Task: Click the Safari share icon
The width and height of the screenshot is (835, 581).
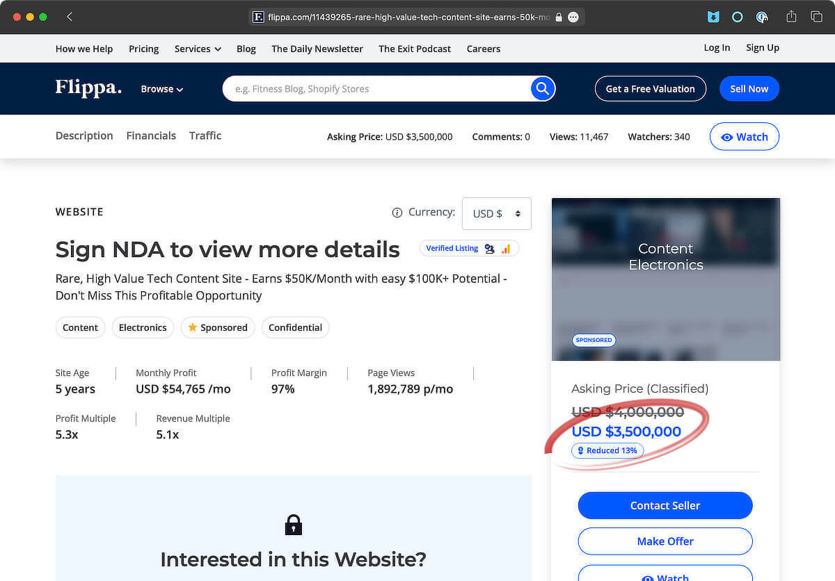Action: [x=790, y=17]
